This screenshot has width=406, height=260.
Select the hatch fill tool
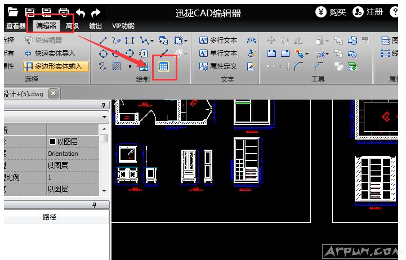pyautogui.click(x=116, y=66)
